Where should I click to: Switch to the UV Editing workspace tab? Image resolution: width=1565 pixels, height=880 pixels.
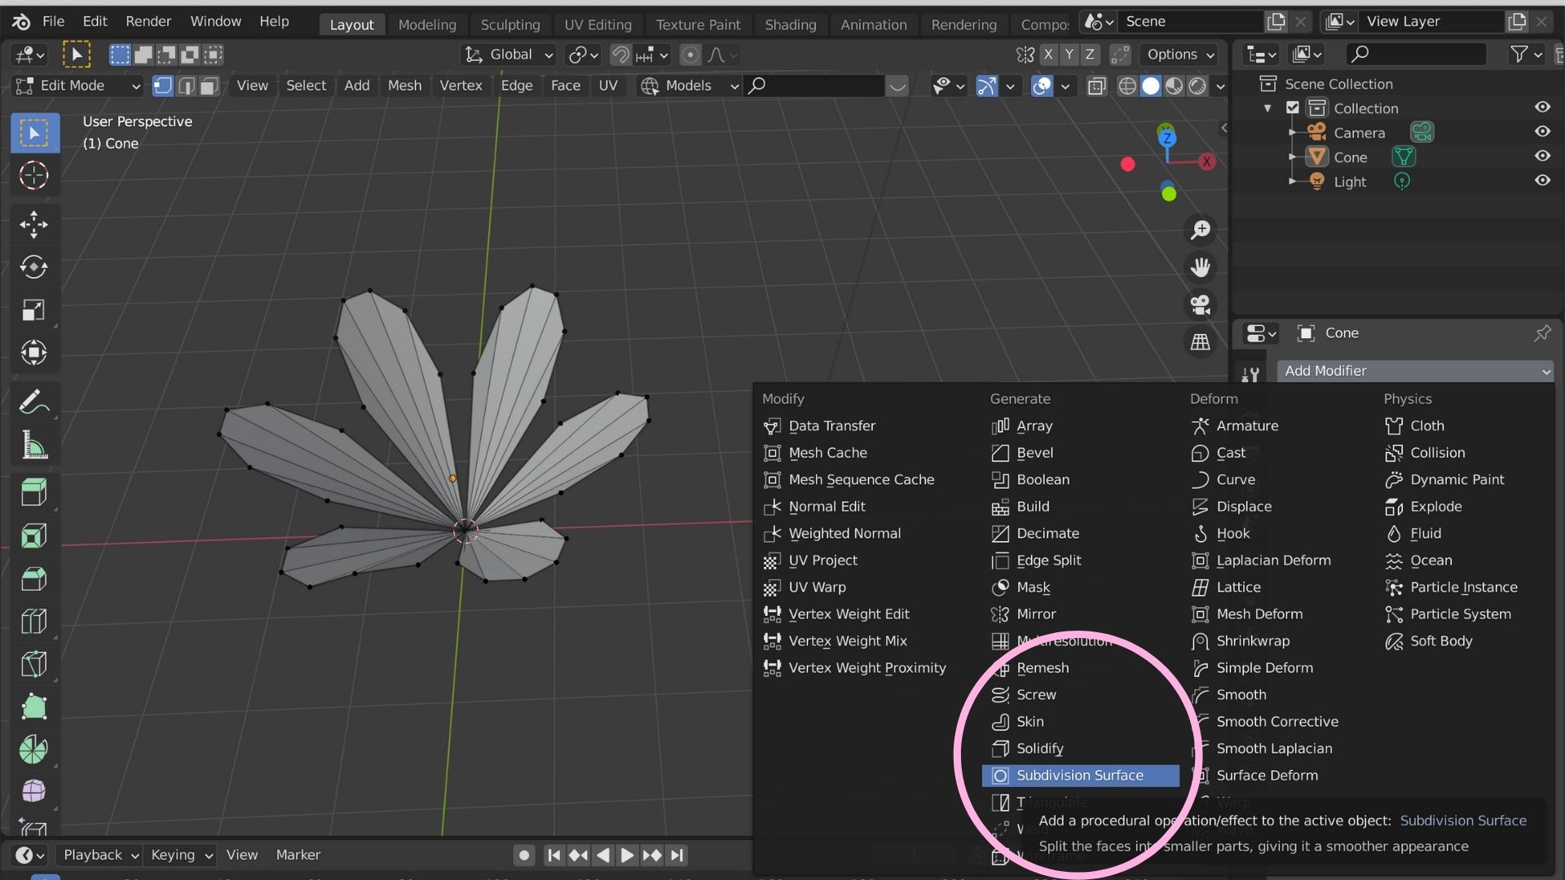(x=597, y=24)
